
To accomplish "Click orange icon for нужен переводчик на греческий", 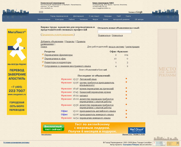I will 126,88.
